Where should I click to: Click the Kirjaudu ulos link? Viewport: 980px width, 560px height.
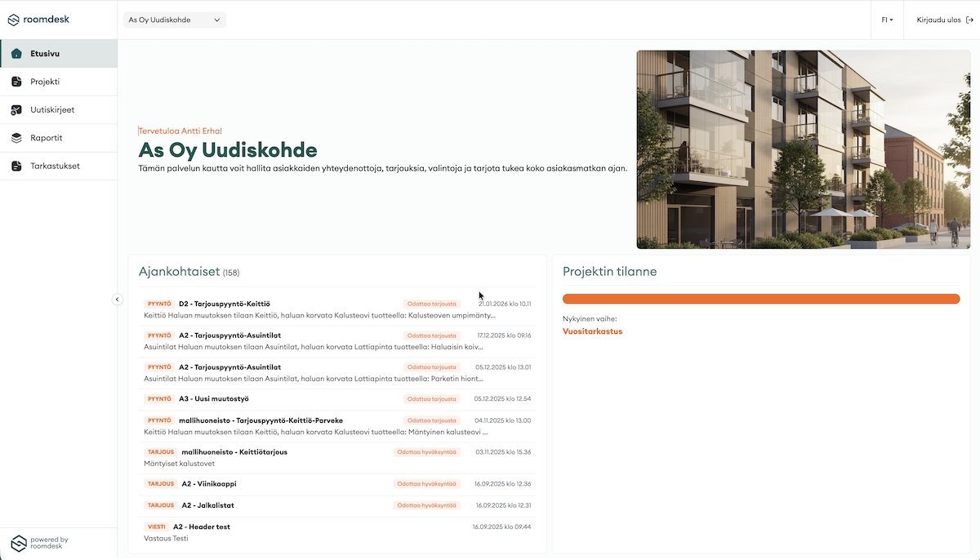(x=938, y=20)
